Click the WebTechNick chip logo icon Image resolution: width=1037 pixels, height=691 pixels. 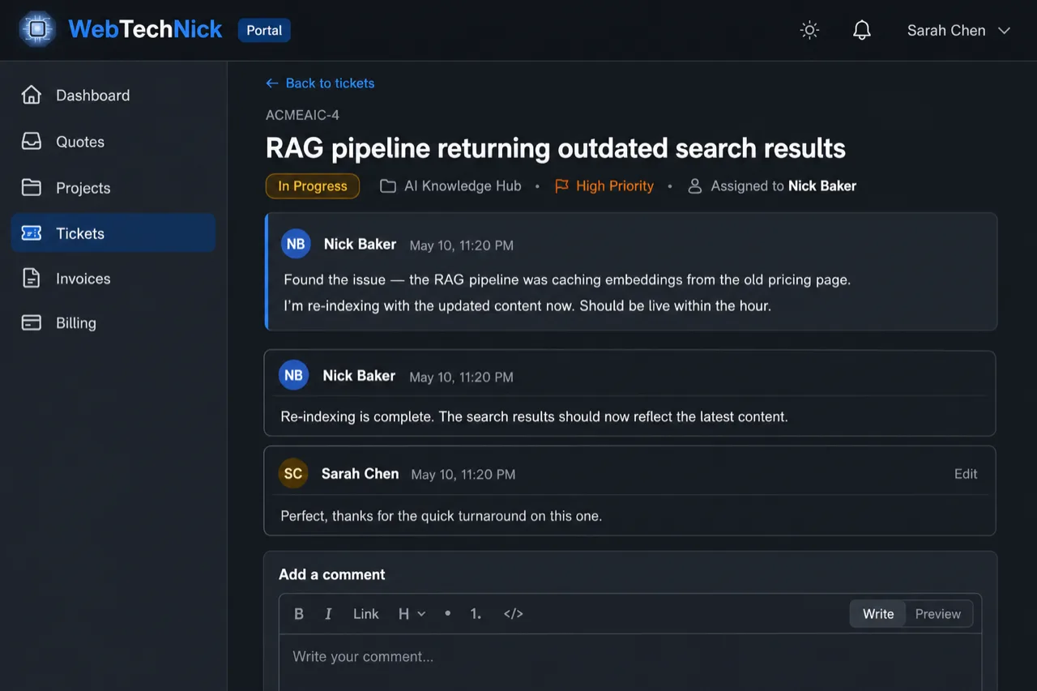36,30
